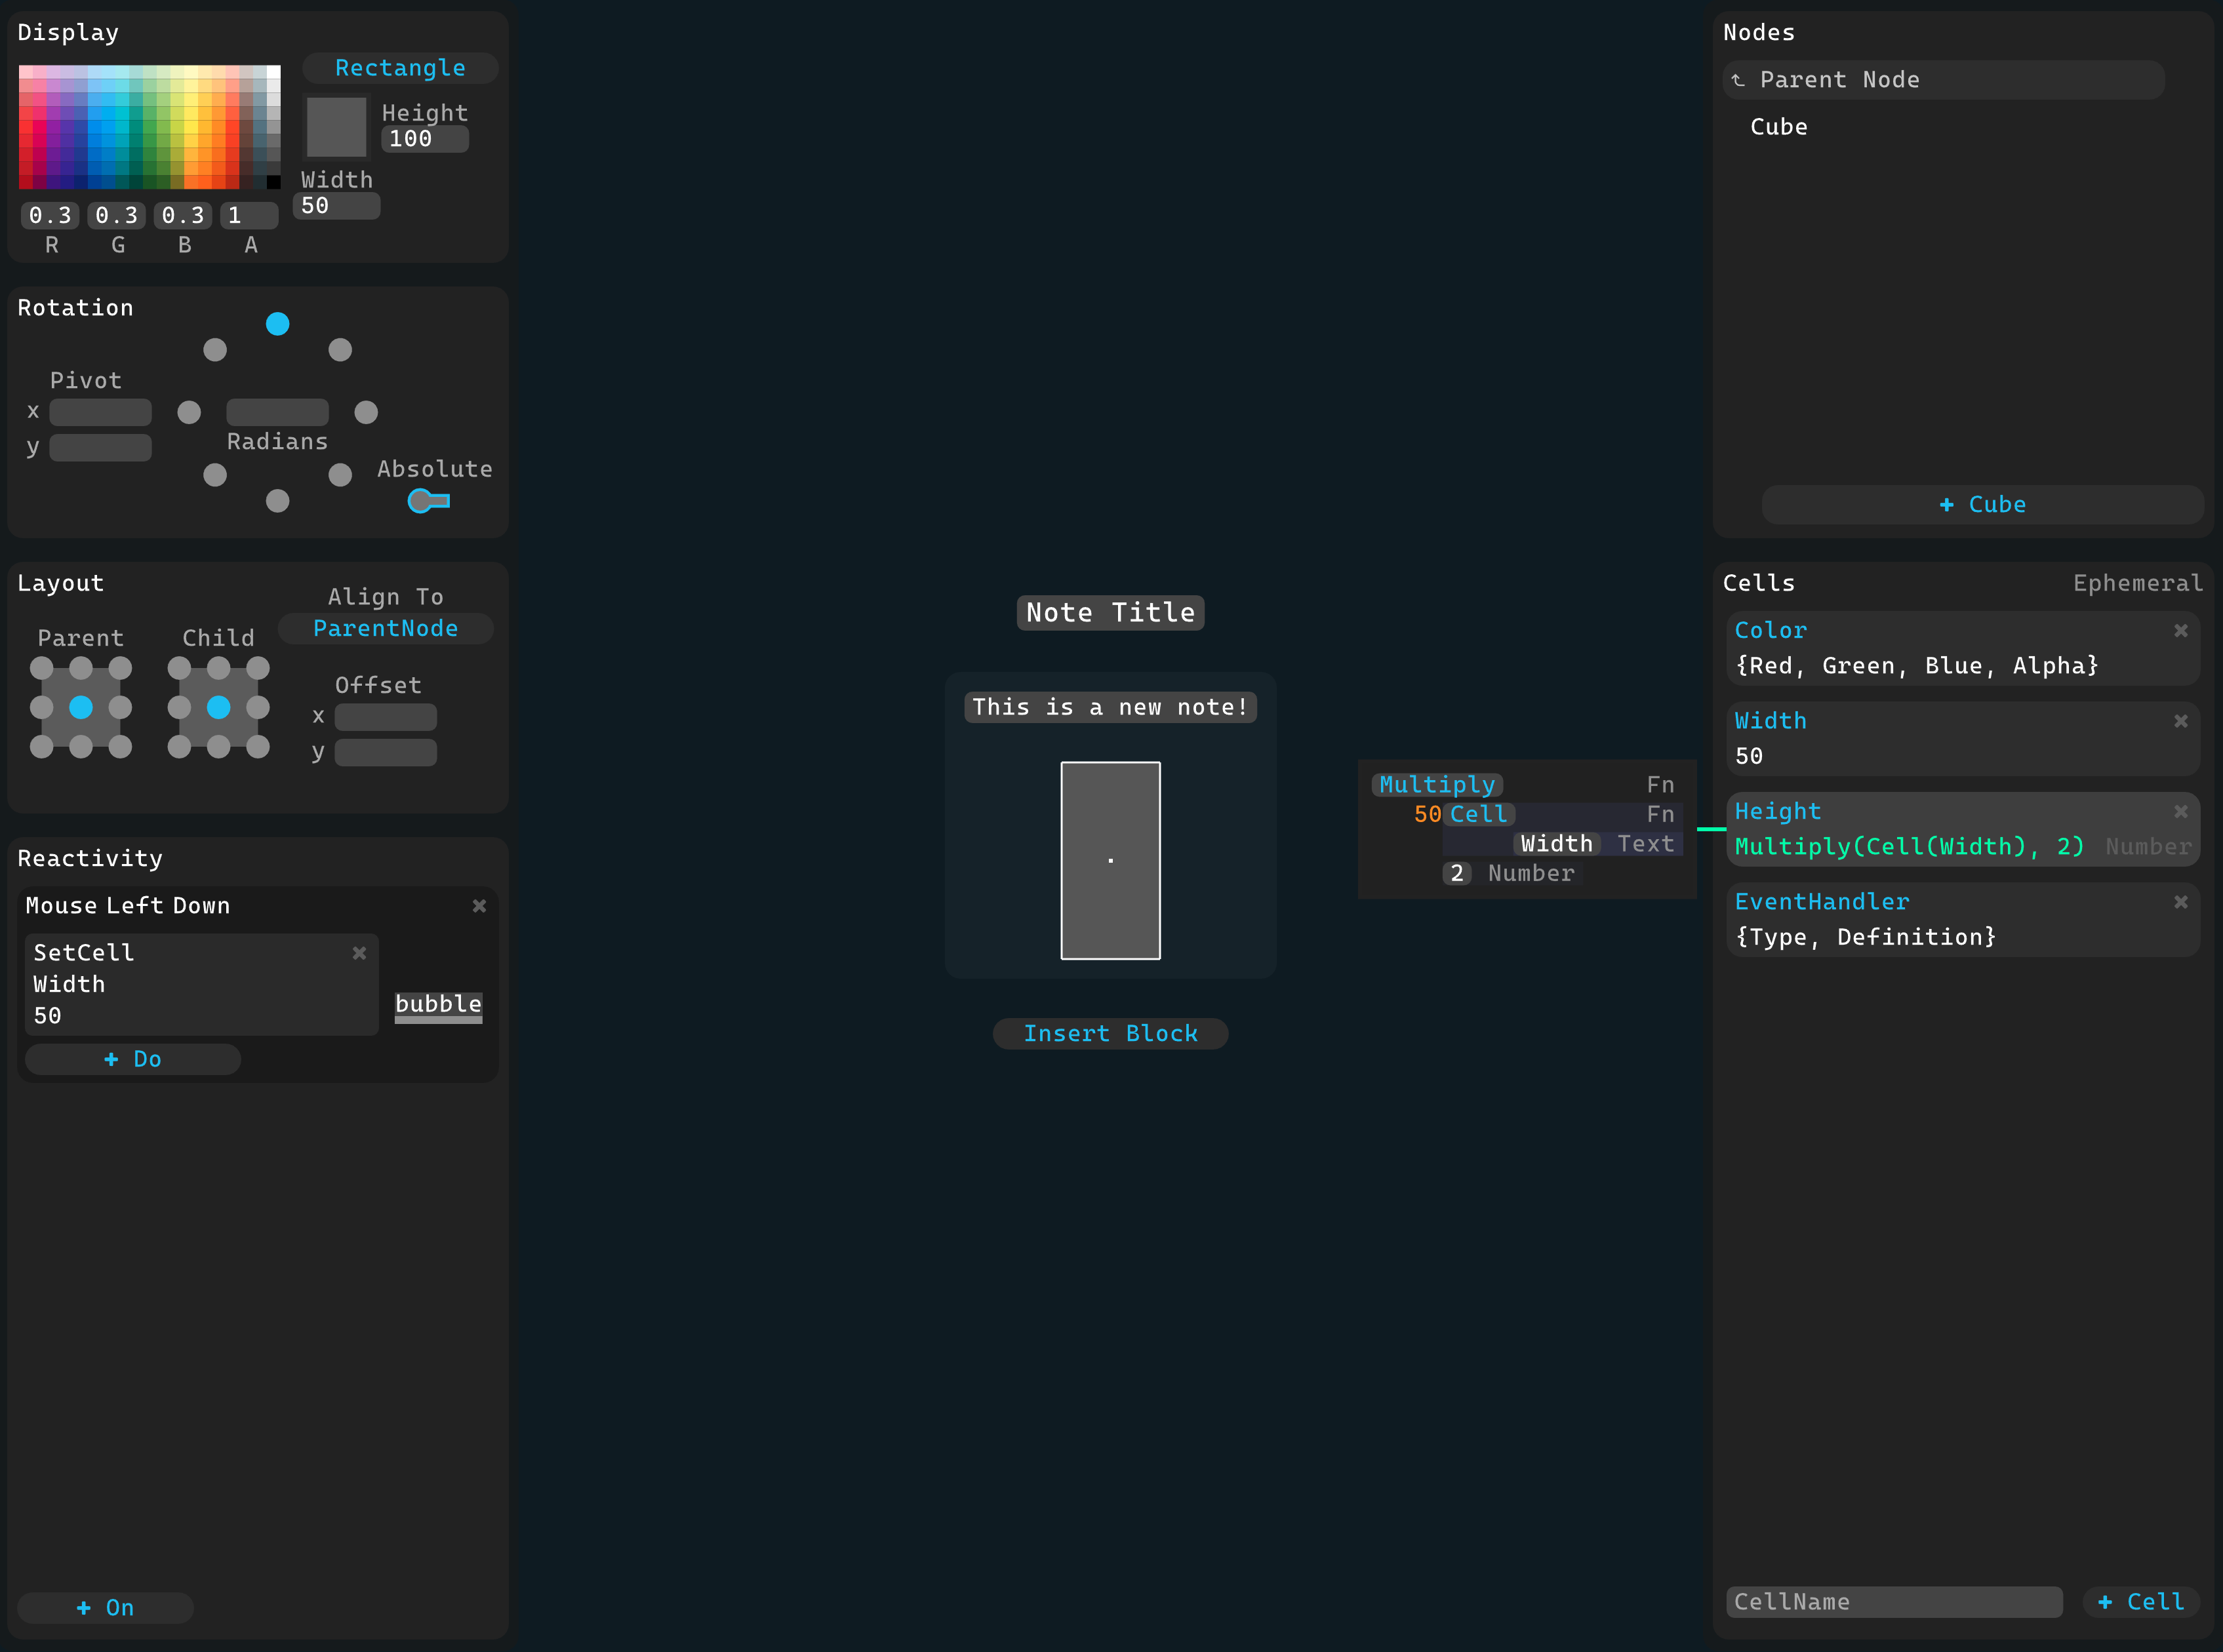Select Parent top-left alignment anchor
This screenshot has width=2223, height=1652.
point(42,668)
